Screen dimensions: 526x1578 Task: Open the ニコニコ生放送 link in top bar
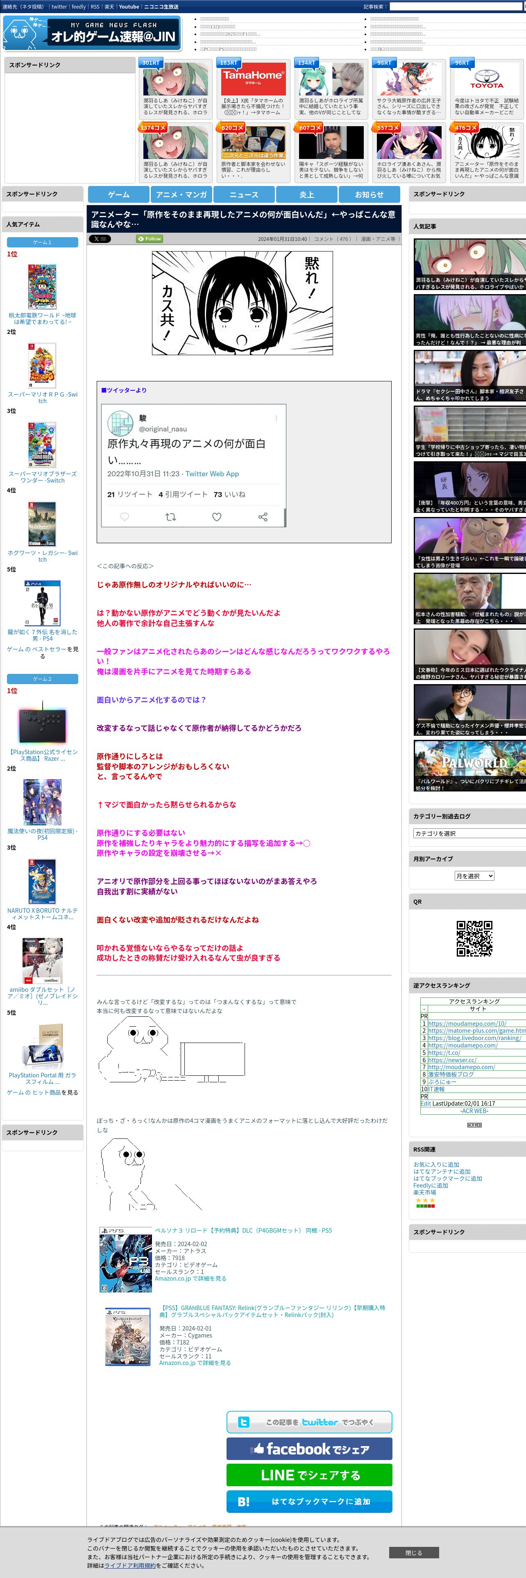point(161,7)
